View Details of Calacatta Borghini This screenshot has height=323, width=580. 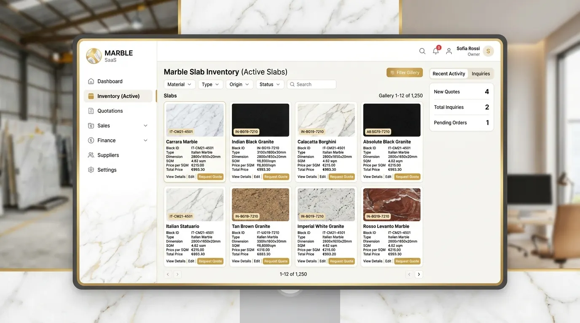(307, 177)
